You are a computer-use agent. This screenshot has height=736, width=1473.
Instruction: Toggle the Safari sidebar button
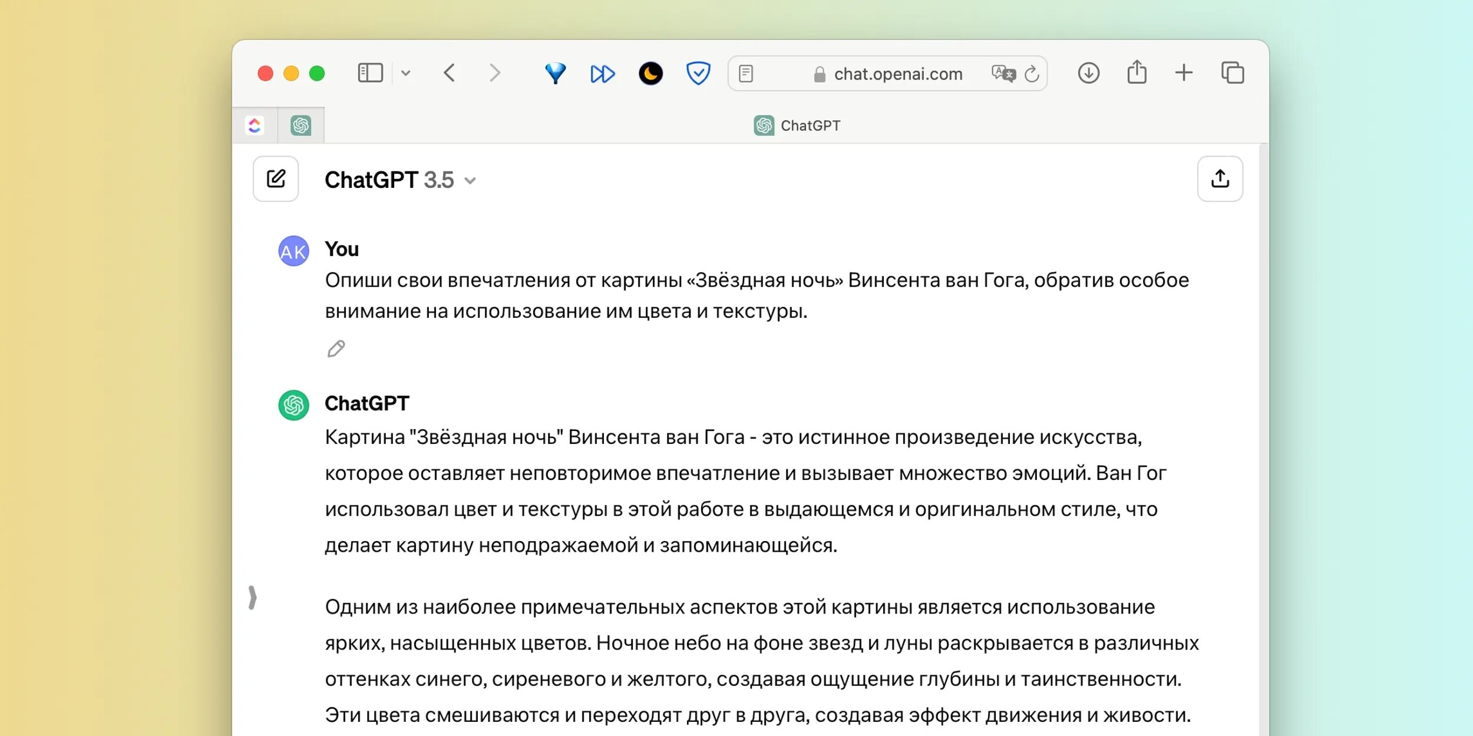[x=371, y=73]
